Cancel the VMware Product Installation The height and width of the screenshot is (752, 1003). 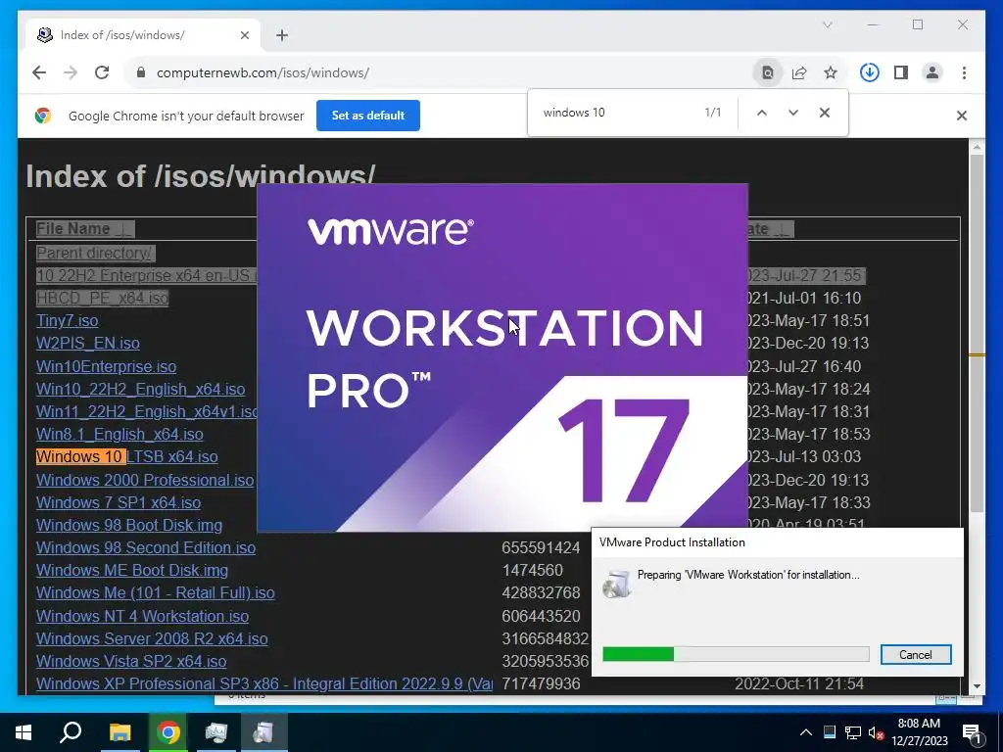(x=916, y=655)
